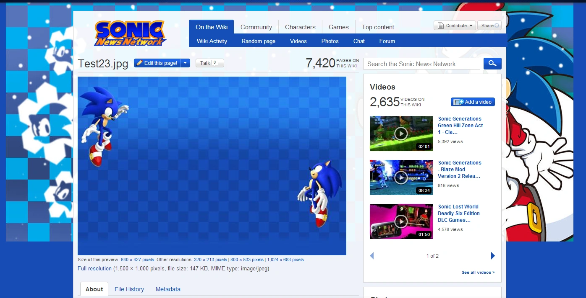Open the Characters navigation menu
586x298 pixels.
(x=300, y=27)
